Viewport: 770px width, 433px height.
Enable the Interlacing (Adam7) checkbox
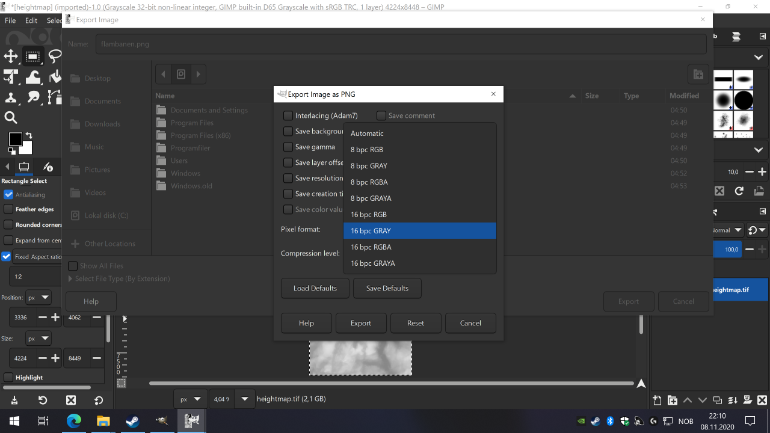(288, 115)
